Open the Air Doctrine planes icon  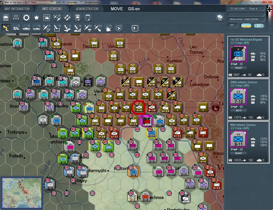[x=57, y=18]
